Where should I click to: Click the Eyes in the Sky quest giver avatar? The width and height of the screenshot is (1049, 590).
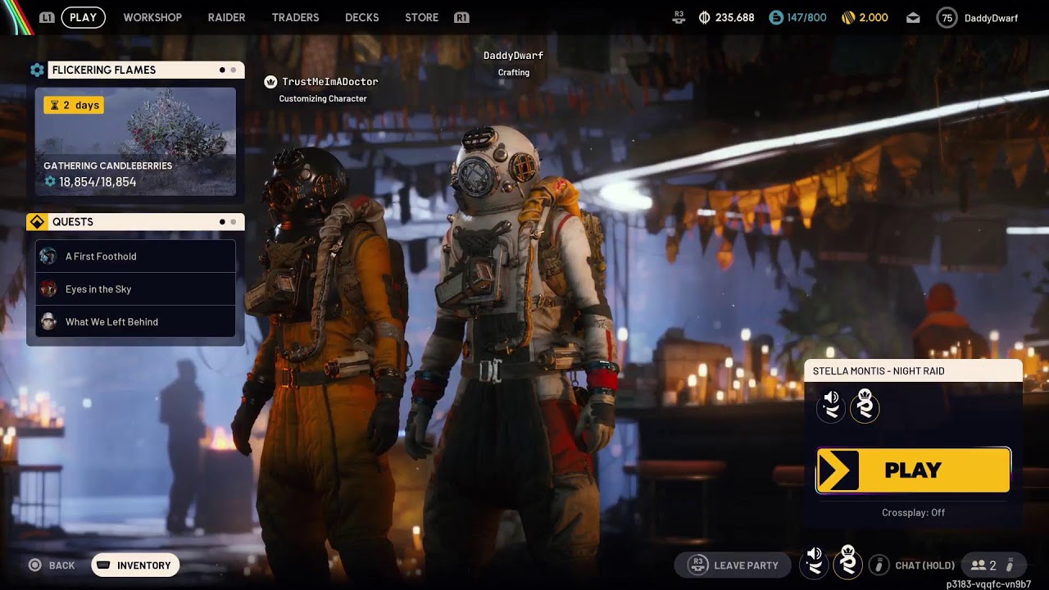[48, 289]
